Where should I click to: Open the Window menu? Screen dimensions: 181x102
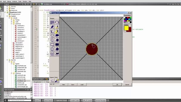click(25, 1)
